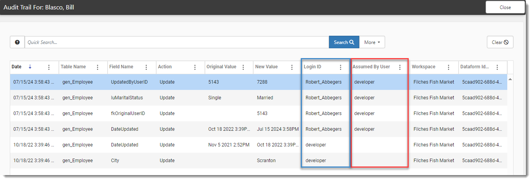This screenshot has height=181, width=532.
Task: Open New Value column options menu
Action: coord(292,67)
